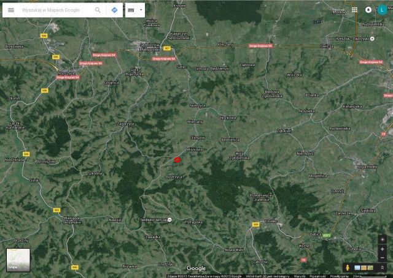Click the green E371 road shield
The image size is (393, 278).
pyautogui.click(x=327, y=236)
